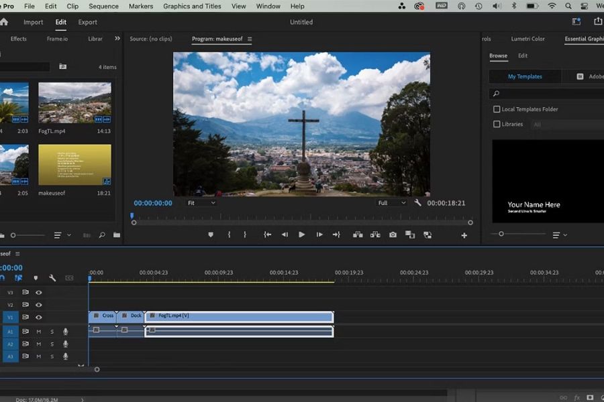Click the Play button in Program monitor
Screen dimensions: 604x402
[x=301, y=234]
